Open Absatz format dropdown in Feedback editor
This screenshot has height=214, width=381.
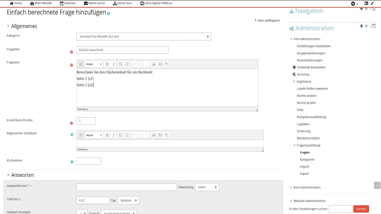(94, 135)
